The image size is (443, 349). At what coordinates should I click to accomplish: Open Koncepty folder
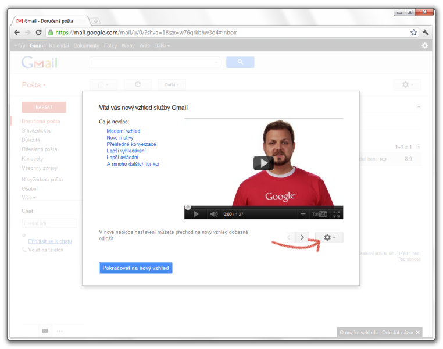(32, 159)
